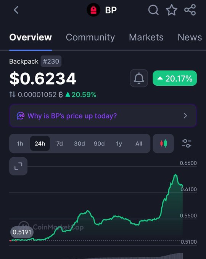
Task: Tap the 0.6600 axis label
Action: (x=188, y=163)
